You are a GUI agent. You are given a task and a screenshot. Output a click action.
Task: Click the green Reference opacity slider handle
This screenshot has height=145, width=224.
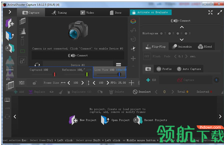pos(87,74)
